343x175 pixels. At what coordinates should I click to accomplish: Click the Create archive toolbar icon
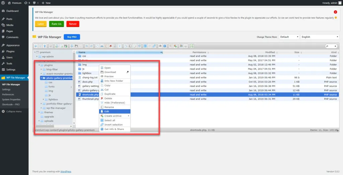point(175,46)
